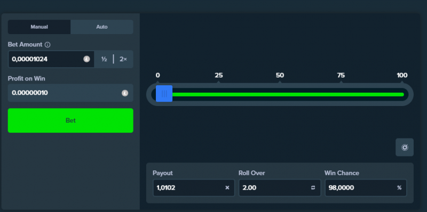Viewport: 427px width, 212px height.
Task: Focus the Bet Amount input field
Action: (51, 59)
